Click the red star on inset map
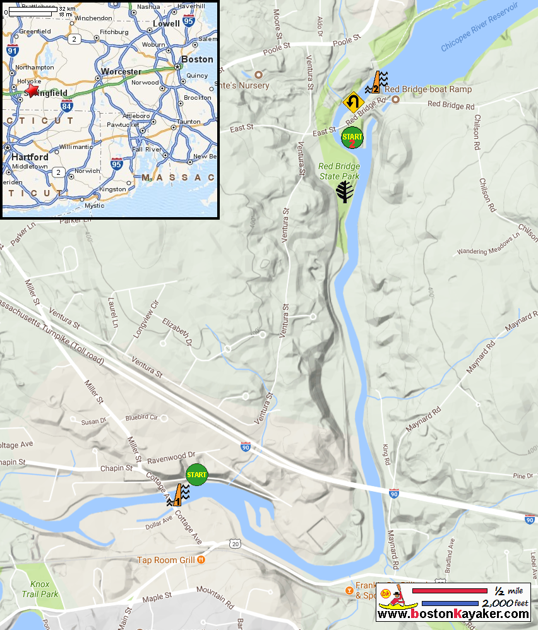Viewport: 538px width, 630px height. tap(32, 90)
